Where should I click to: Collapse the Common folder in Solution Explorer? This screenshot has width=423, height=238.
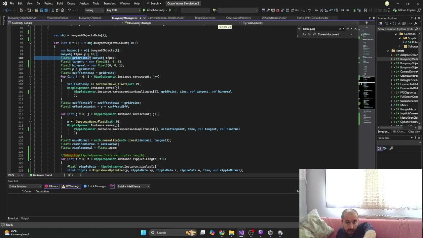point(396,34)
